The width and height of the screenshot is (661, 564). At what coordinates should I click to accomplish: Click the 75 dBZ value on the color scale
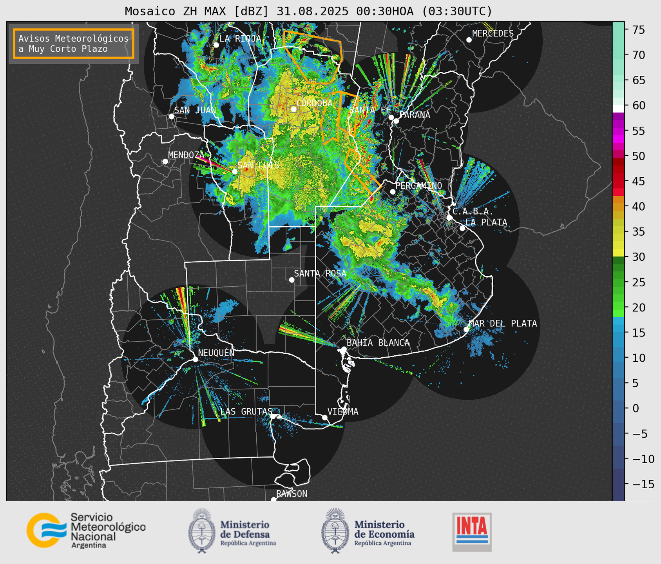[639, 30]
